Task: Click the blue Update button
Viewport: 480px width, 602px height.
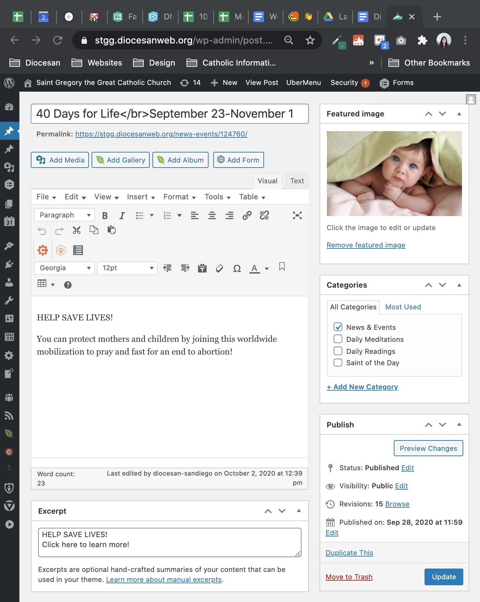Action: click(x=444, y=577)
